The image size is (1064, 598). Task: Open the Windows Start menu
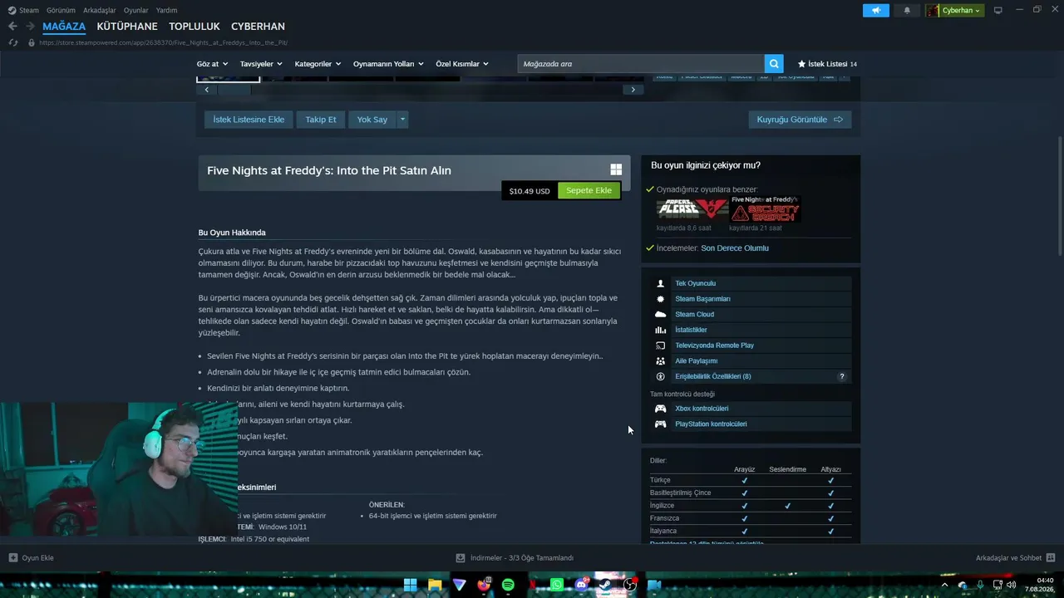(411, 585)
